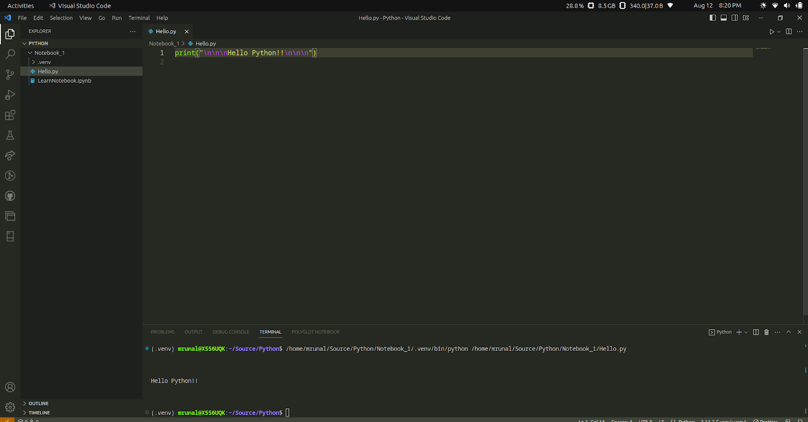Switch to the PROBLEMS panel tab
This screenshot has width=808, height=422.
(x=163, y=332)
